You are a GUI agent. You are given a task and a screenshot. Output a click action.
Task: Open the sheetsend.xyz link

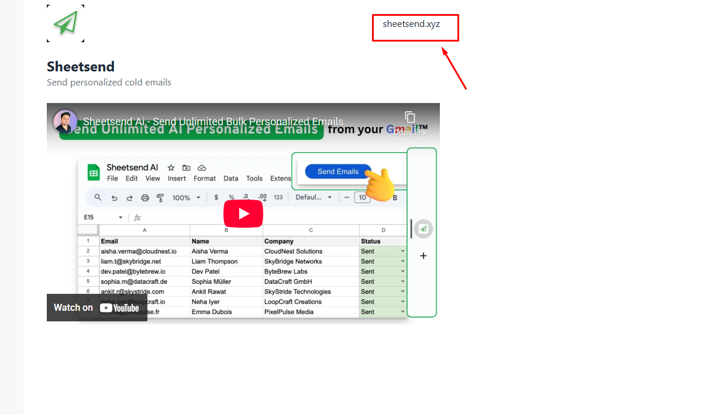pos(411,24)
